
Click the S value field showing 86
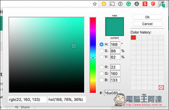[115, 51]
